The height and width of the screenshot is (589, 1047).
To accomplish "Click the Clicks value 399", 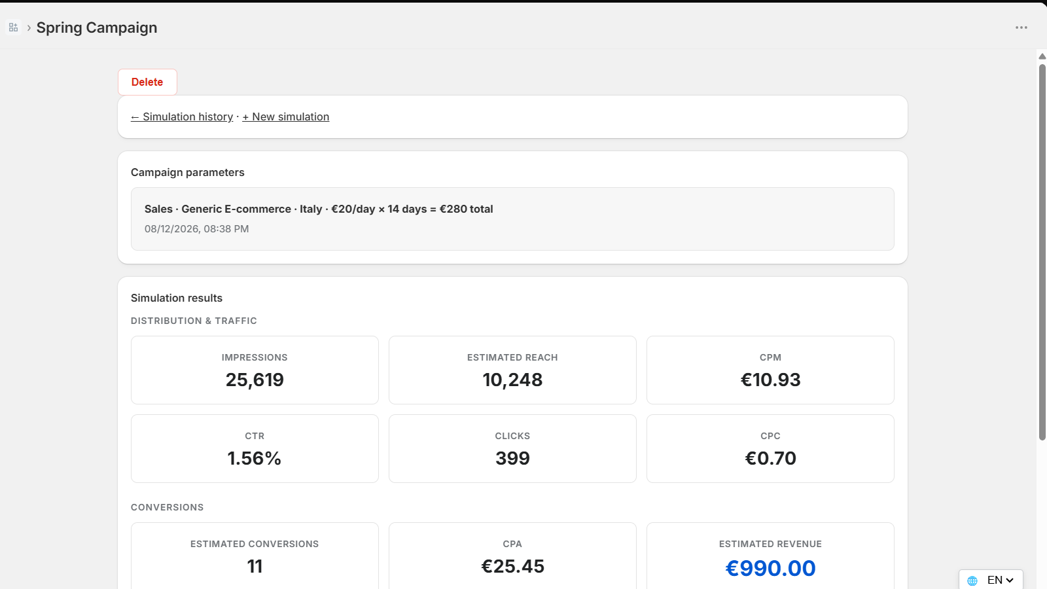I will pyautogui.click(x=512, y=458).
